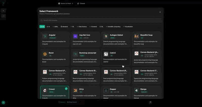Viewport: 202px width, 107px height.
Task: Click the Bootstrap Javascript logo icon
Action: click(x=75, y=54)
